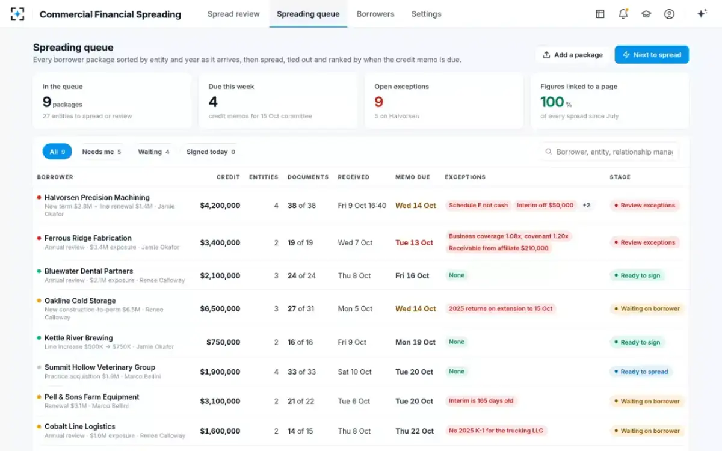Viewport: 722px width, 451px height.
Task: Click the Add a package button
Action: (x=572, y=55)
